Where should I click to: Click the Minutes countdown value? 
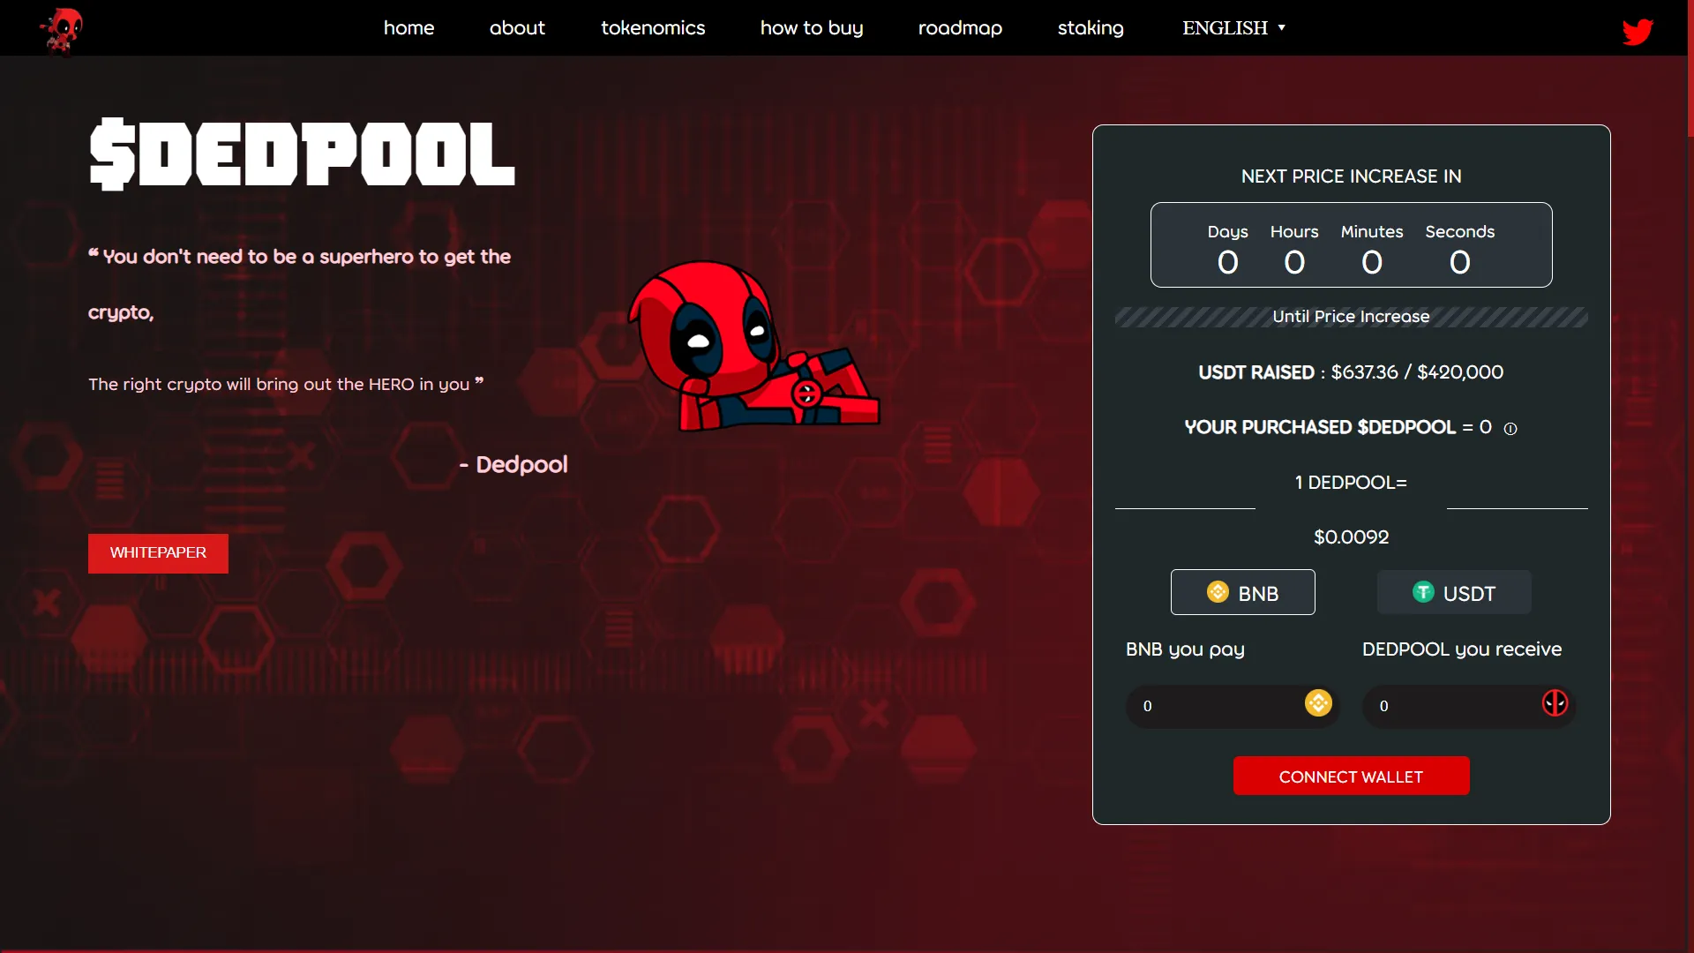[x=1372, y=263]
